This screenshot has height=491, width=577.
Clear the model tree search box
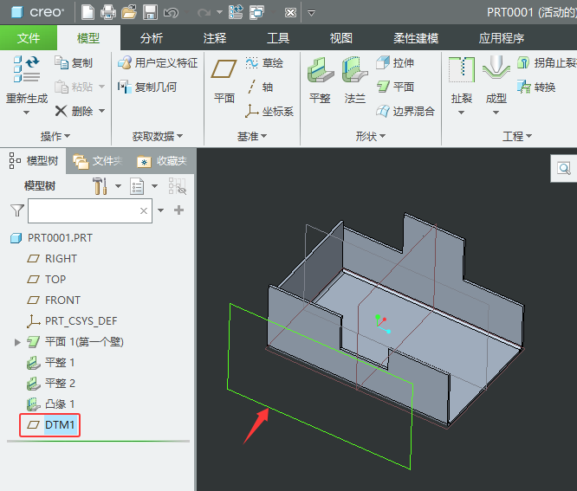(144, 210)
